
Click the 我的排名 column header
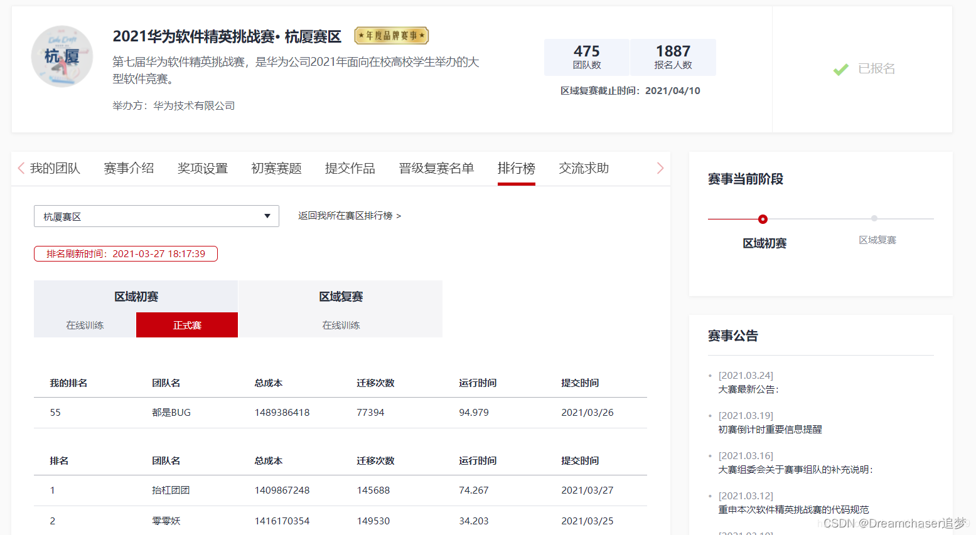(x=68, y=383)
